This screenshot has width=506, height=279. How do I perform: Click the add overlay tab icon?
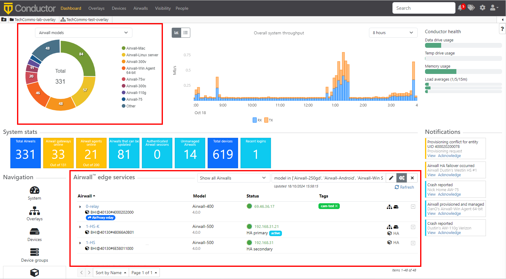[x=4, y=19]
